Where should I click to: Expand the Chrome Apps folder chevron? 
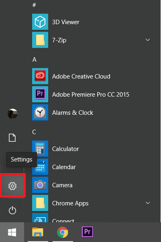coord(148,203)
